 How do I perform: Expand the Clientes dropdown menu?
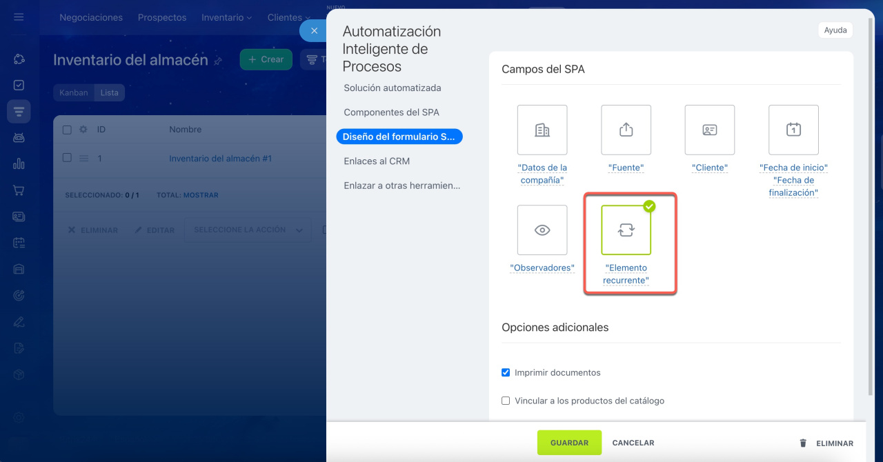(288, 17)
